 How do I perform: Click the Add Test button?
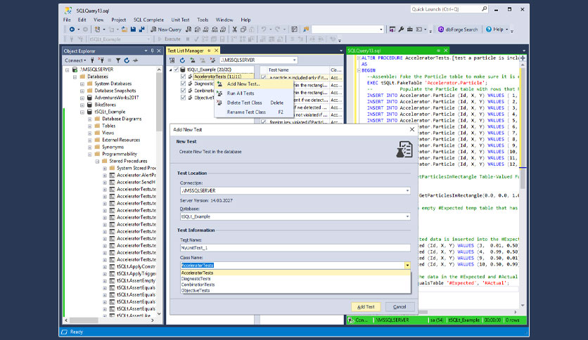pyautogui.click(x=366, y=307)
